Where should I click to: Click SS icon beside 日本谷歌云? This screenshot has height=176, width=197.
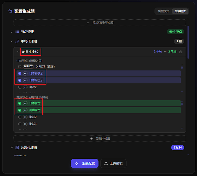[25, 74]
